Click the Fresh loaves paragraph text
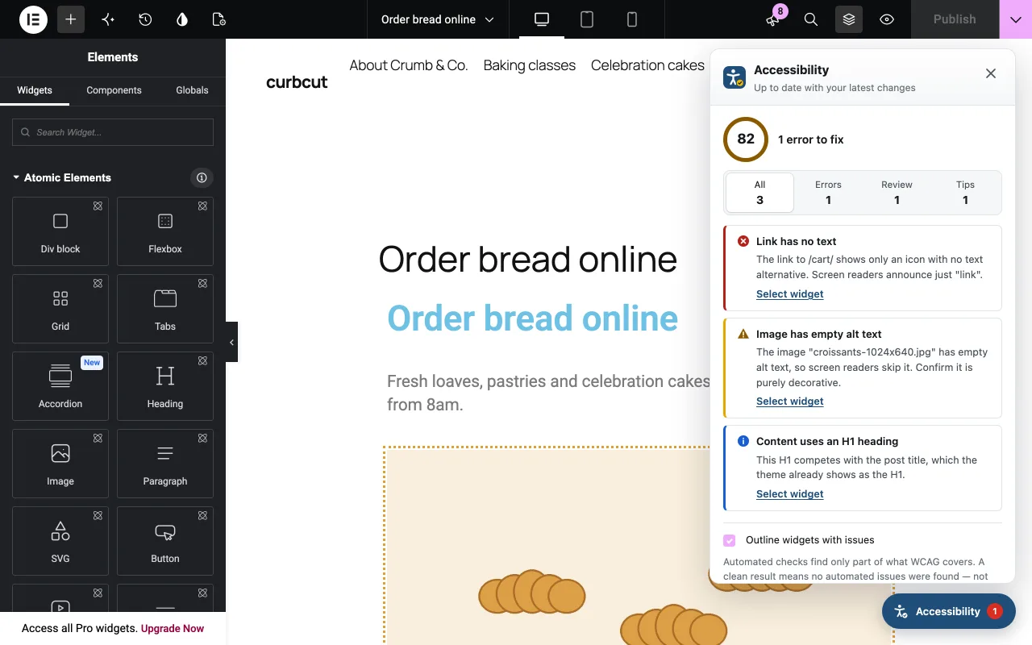 pos(548,393)
